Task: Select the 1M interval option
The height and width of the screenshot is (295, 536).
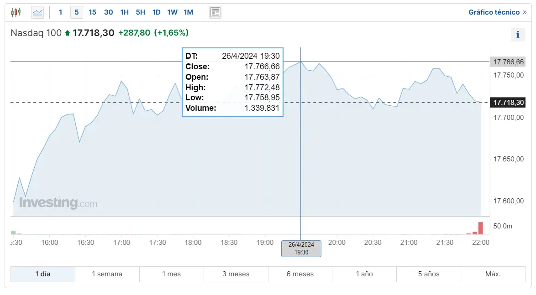Action: (x=188, y=12)
